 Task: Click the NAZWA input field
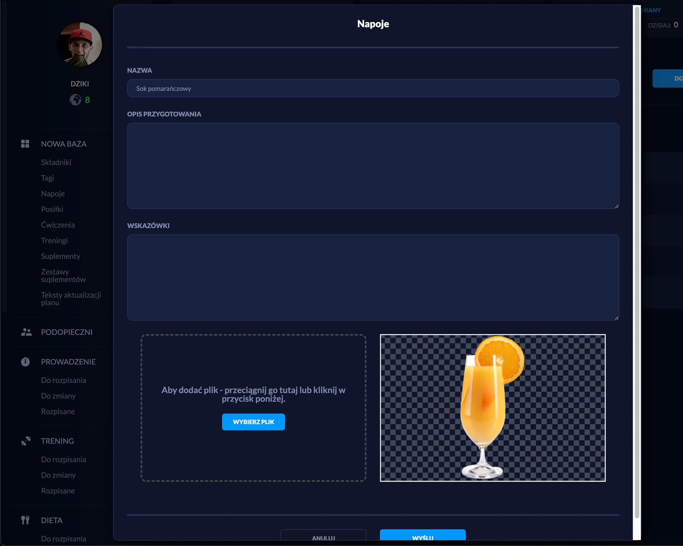click(373, 88)
